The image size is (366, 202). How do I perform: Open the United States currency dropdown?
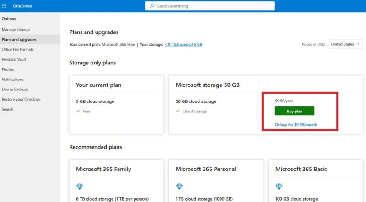pyautogui.click(x=345, y=44)
